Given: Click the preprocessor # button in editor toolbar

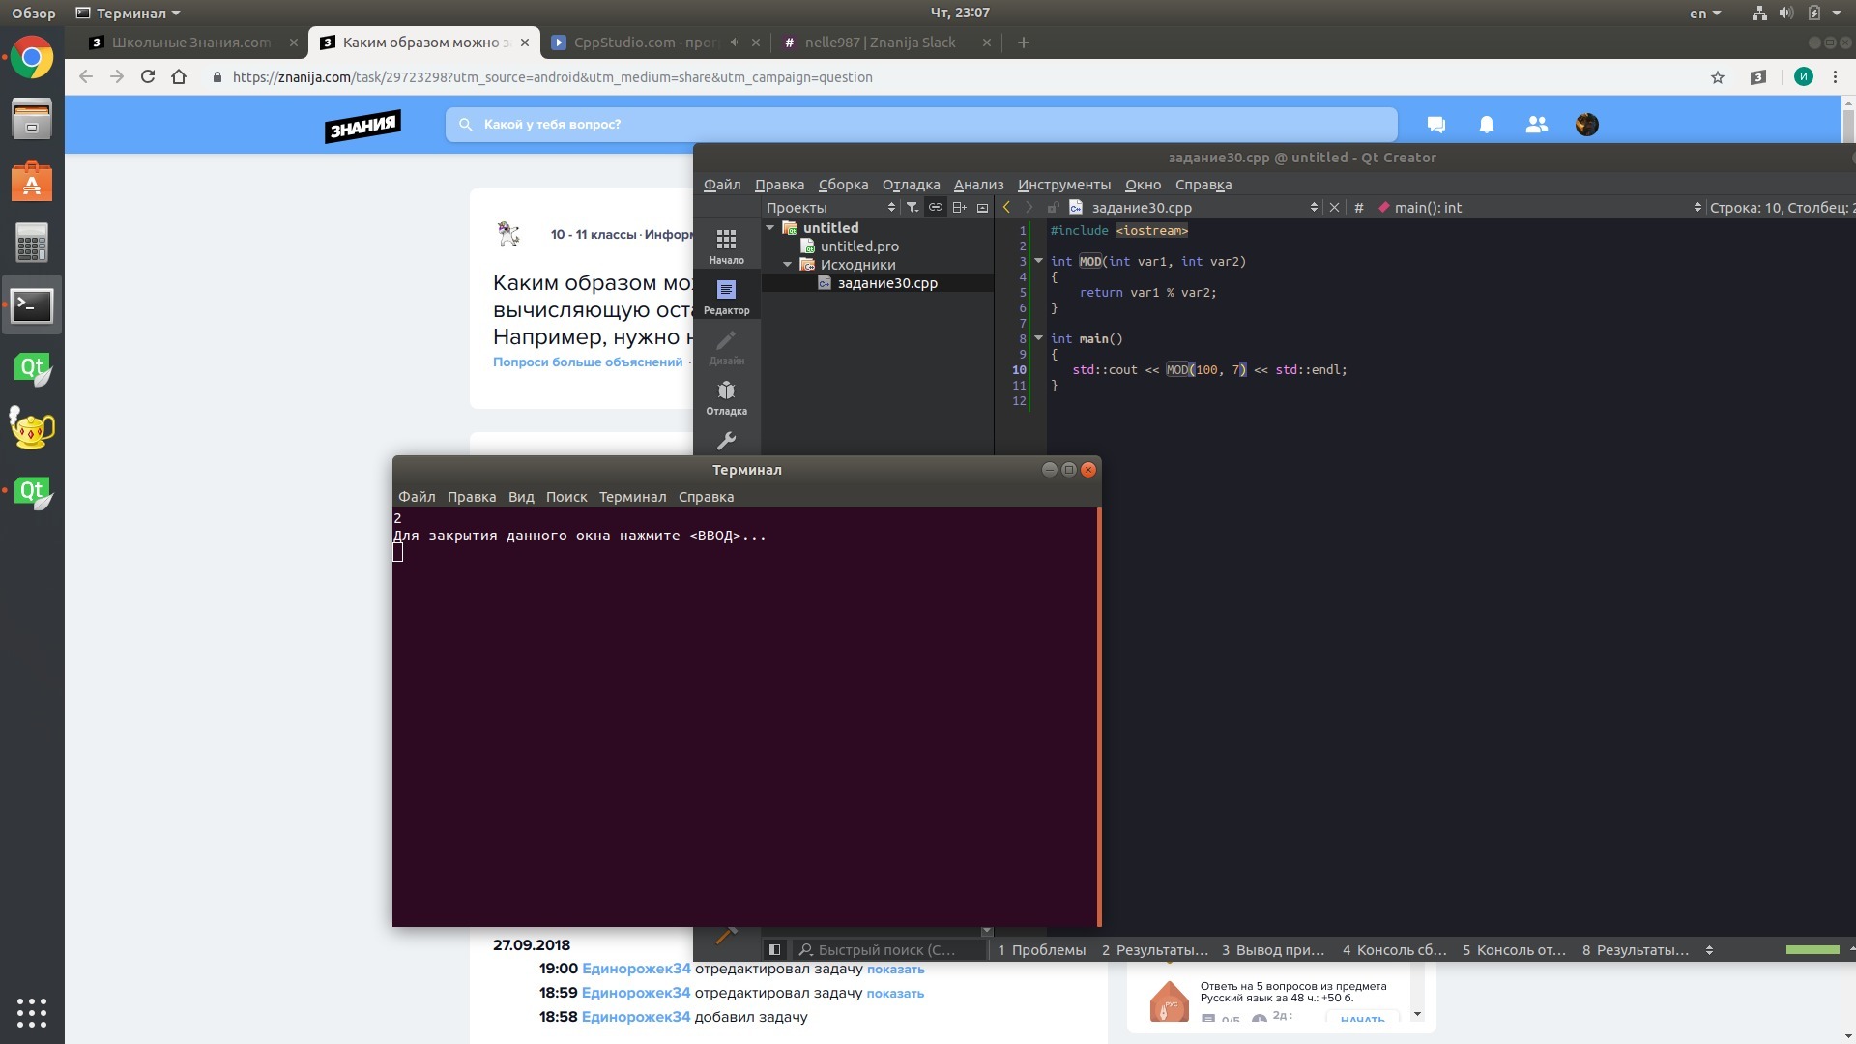Looking at the screenshot, I should (1358, 207).
